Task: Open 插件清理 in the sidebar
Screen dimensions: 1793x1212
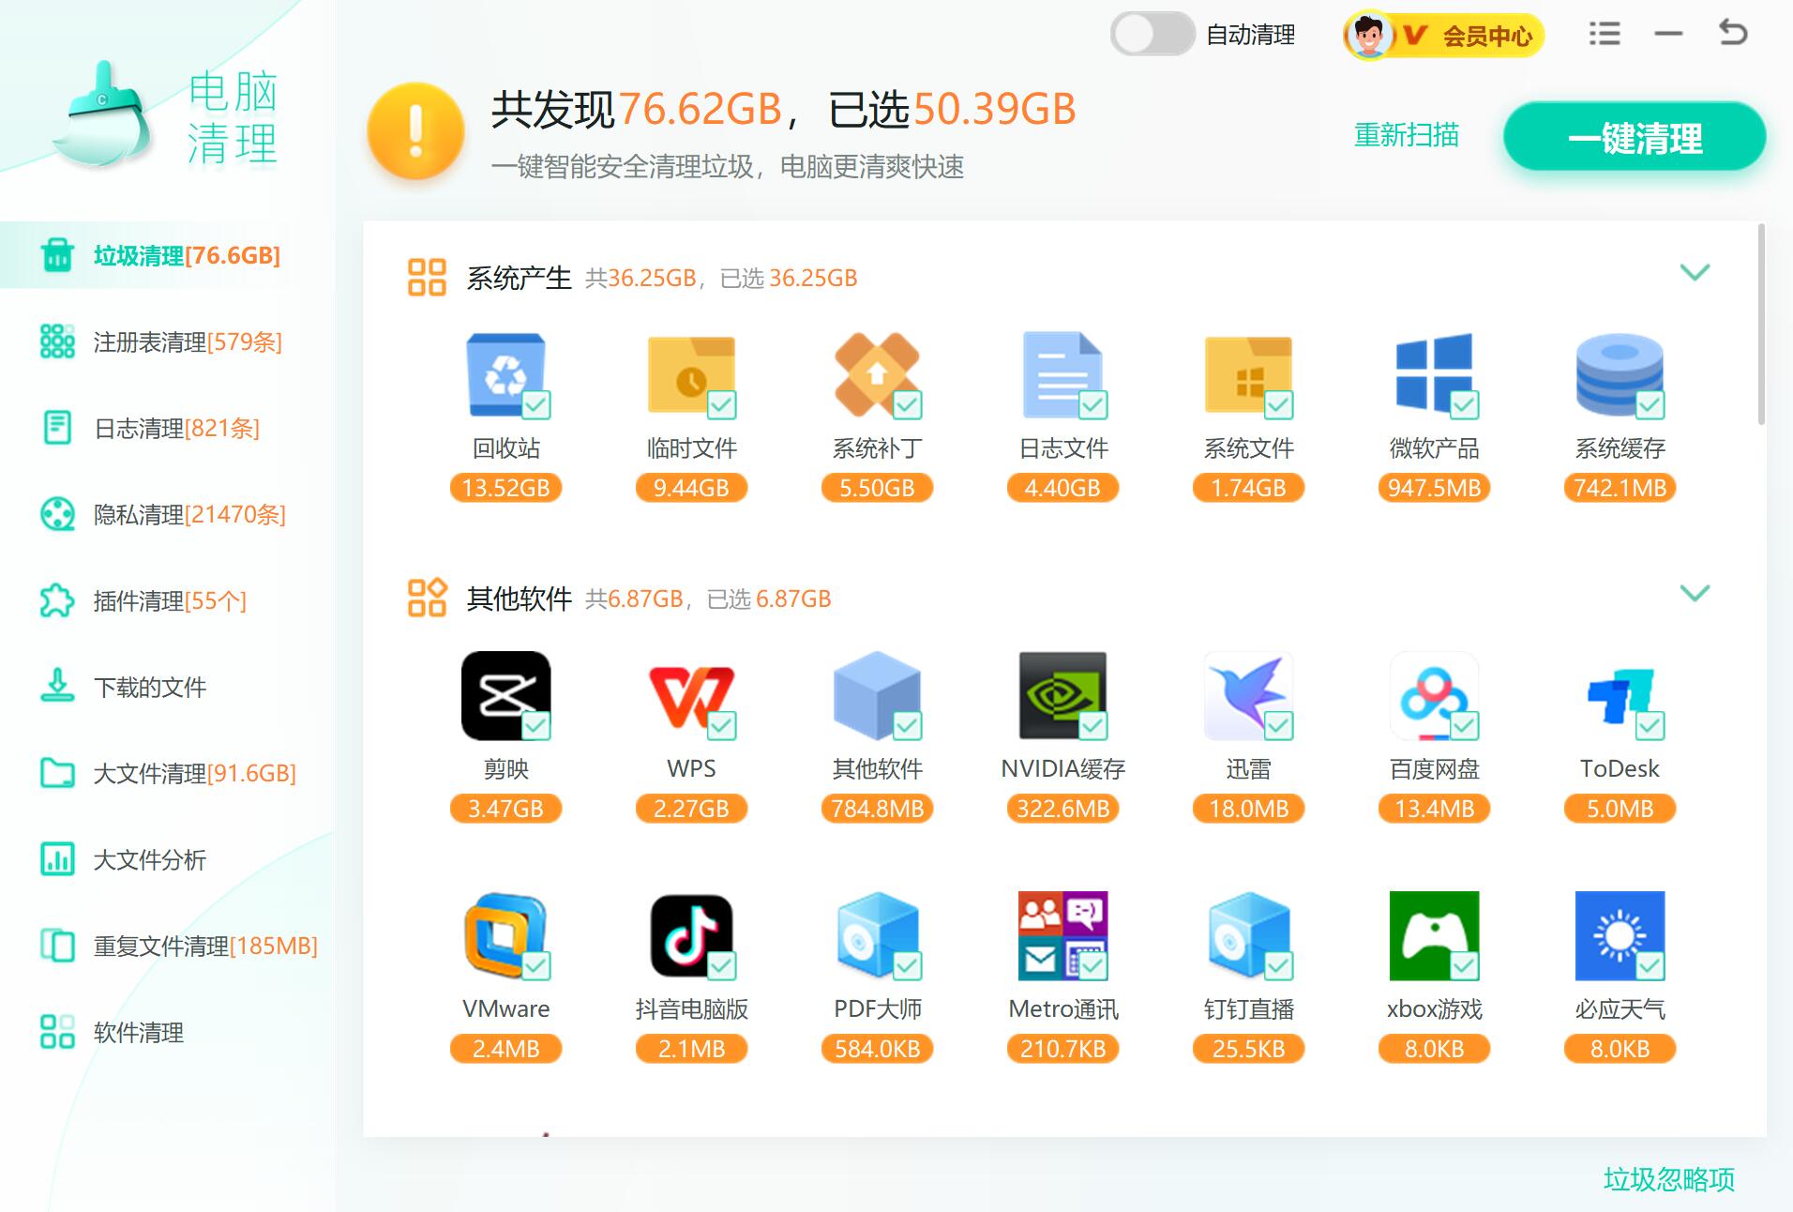Action: coord(167,600)
